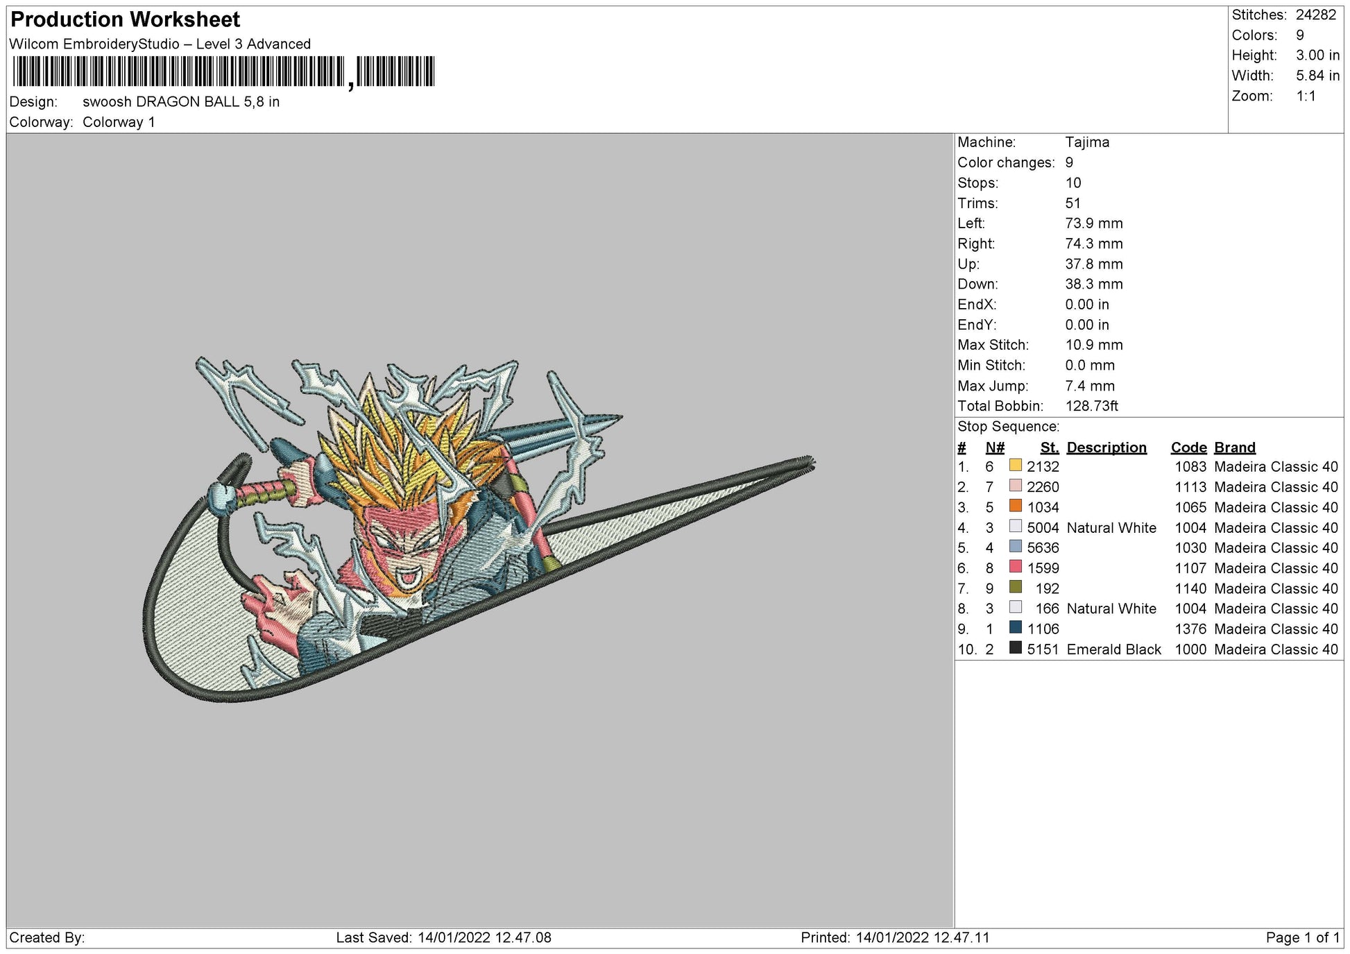Click the Production Worksheet heading
The width and height of the screenshot is (1350, 954).
point(126,19)
